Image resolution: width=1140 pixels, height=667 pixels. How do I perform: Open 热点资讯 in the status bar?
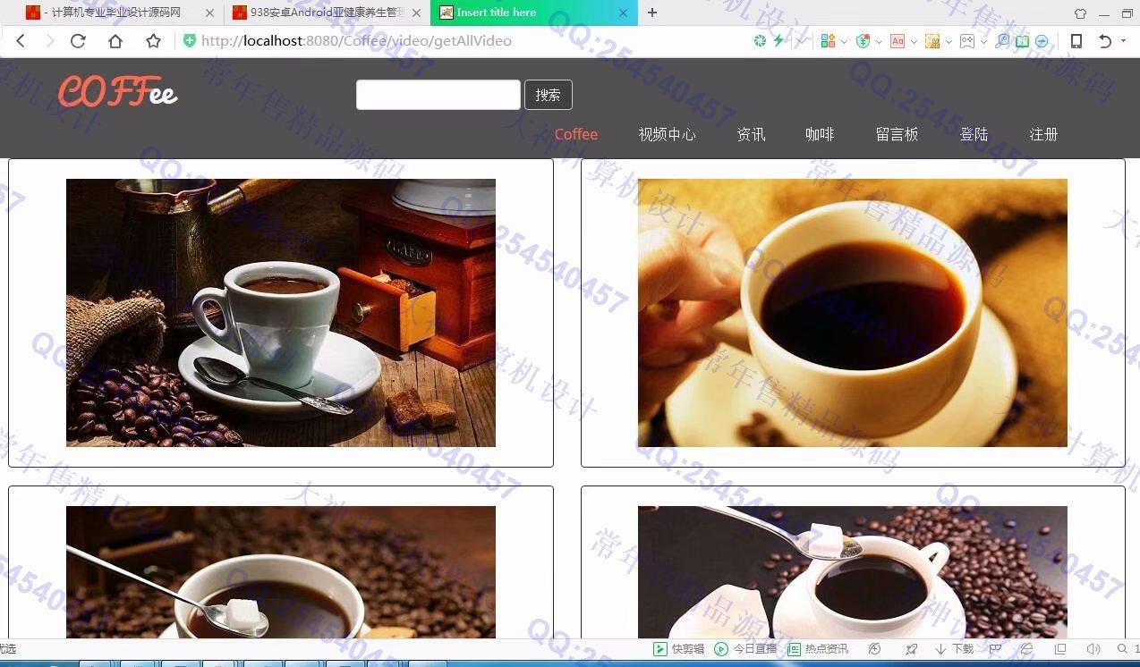818,649
